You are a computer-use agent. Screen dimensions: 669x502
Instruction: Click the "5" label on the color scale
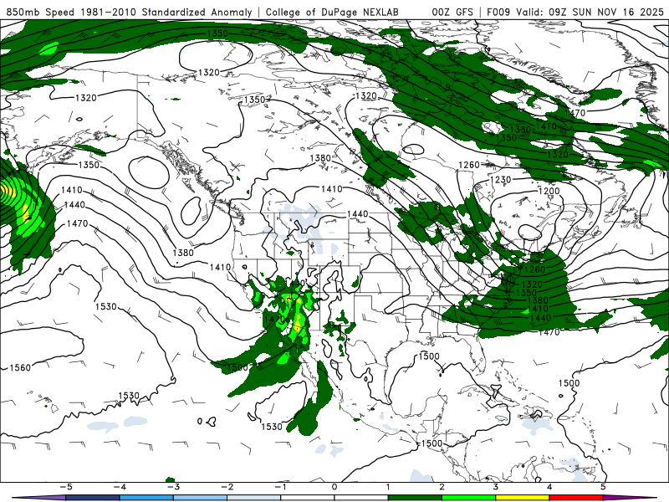click(603, 487)
